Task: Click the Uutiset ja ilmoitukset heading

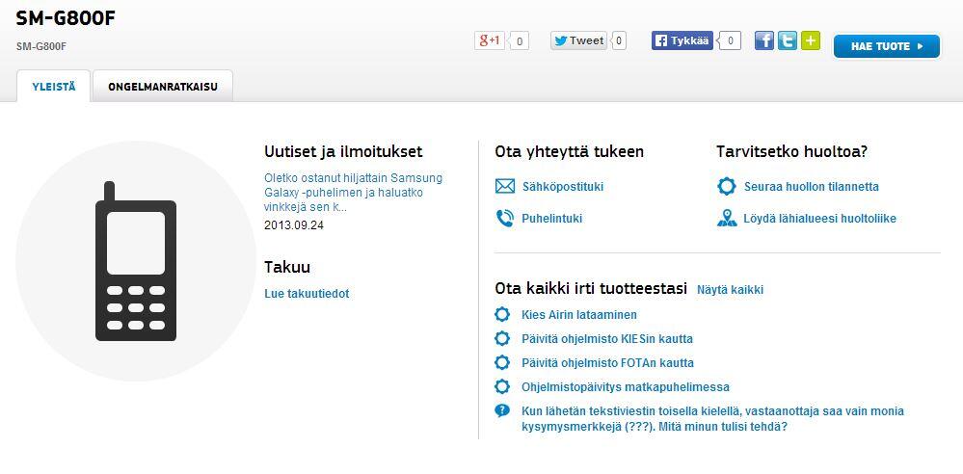Action: coord(343,151)
